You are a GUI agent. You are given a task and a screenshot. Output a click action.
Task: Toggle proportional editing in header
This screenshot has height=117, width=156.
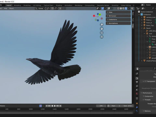click(60, 8)
